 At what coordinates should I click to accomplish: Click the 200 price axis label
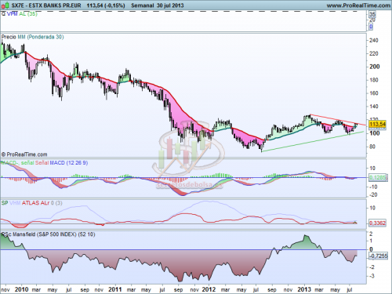(x=374, y=67)
